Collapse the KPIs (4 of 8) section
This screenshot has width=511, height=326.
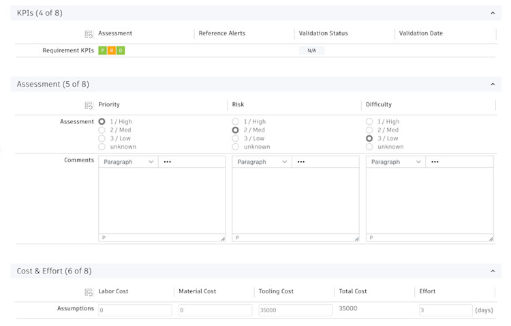click(493, 13)
